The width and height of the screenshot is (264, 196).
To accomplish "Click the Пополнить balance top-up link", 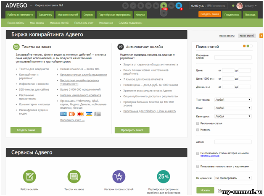I will (216, 6).
